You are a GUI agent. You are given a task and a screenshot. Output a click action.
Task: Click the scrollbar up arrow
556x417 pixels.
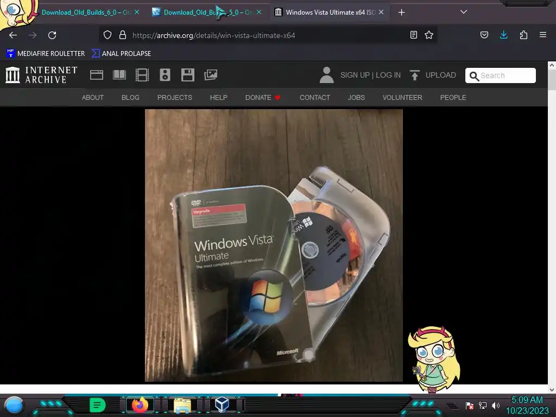tap(552, 65)
